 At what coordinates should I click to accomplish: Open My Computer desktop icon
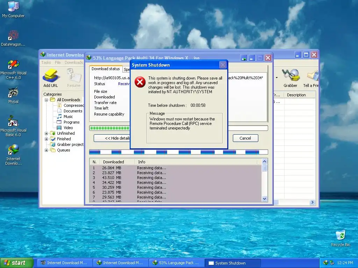pyautogui.click(x=13, y=9)
